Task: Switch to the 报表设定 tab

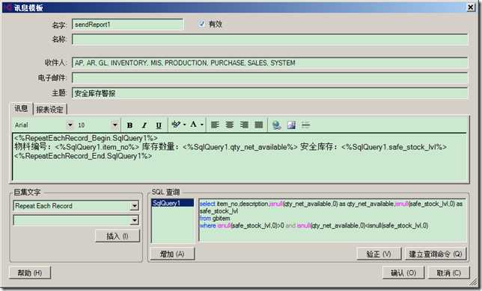Action: tap(49, 110)
